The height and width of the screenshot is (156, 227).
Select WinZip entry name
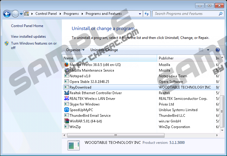[x=75, y=127]
